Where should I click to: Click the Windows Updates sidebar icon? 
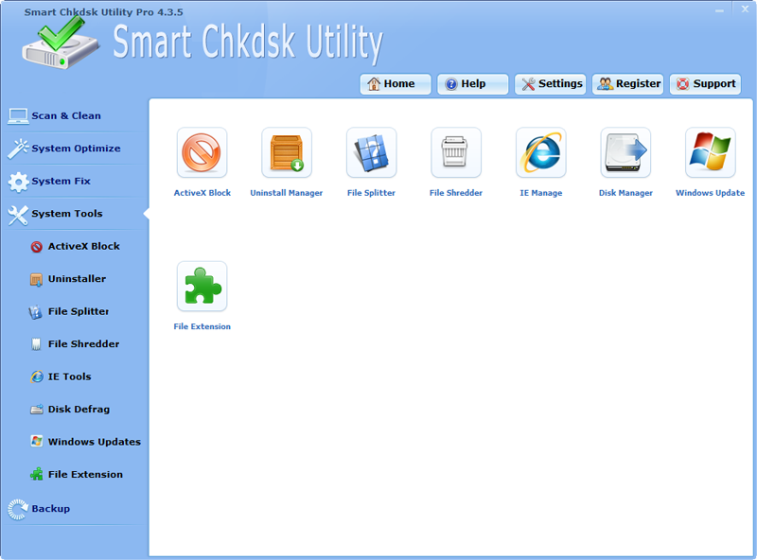pos(37,441)
